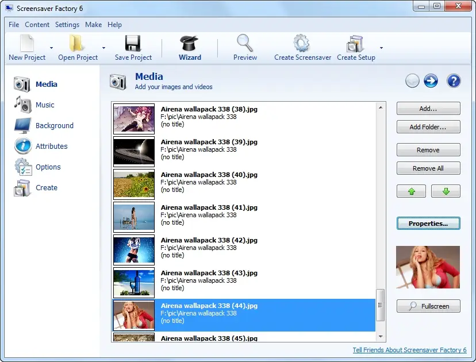
Task: Select the Airena wallpack 338 (40).jpg thumbnail
Action: pyautogui.click(x=134, y=184)
